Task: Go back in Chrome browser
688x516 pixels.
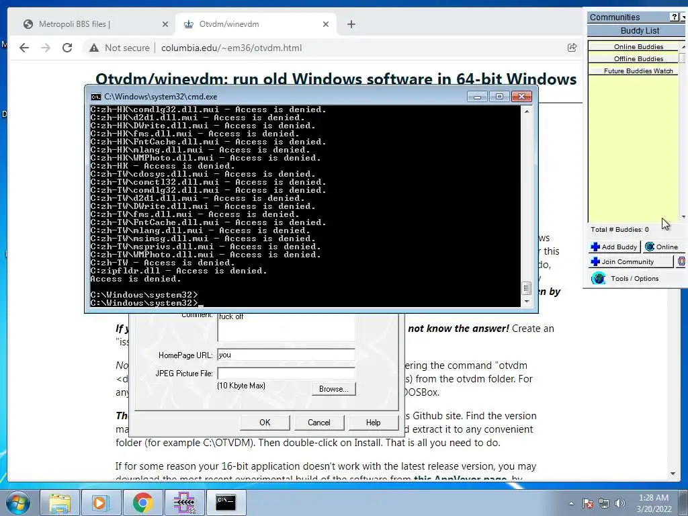Action: pos(24,48)
